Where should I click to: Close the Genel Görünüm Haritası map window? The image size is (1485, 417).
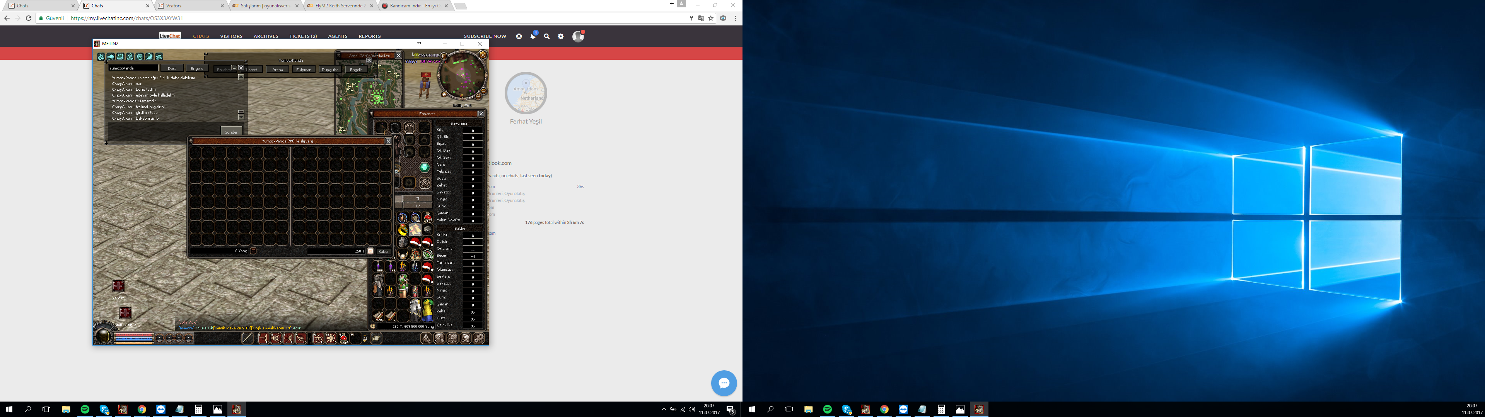(398, 56)
